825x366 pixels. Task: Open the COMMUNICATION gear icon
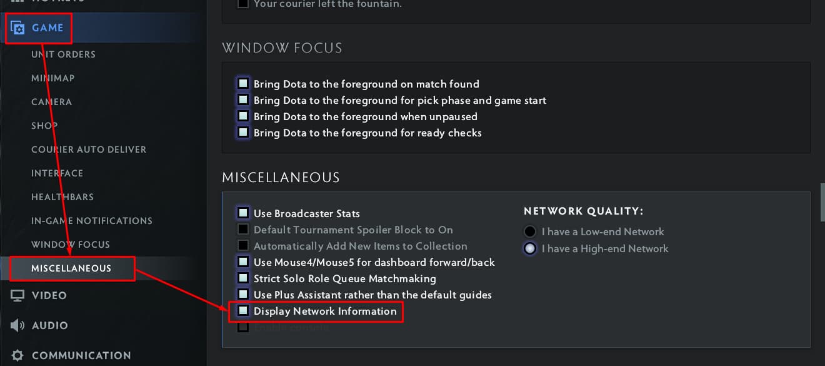click(x=17, y=355)
